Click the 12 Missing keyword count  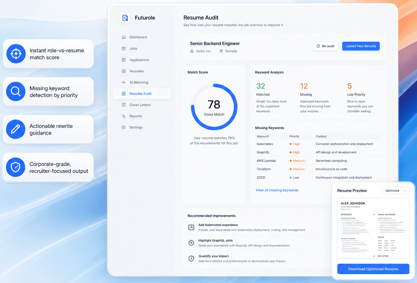pos(304,86)
